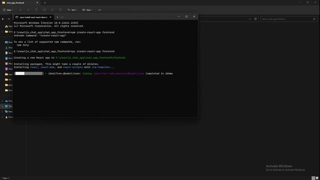Select Linux in the sidebar
Viewport: 320px width, 180px height.
click(8, 117)
